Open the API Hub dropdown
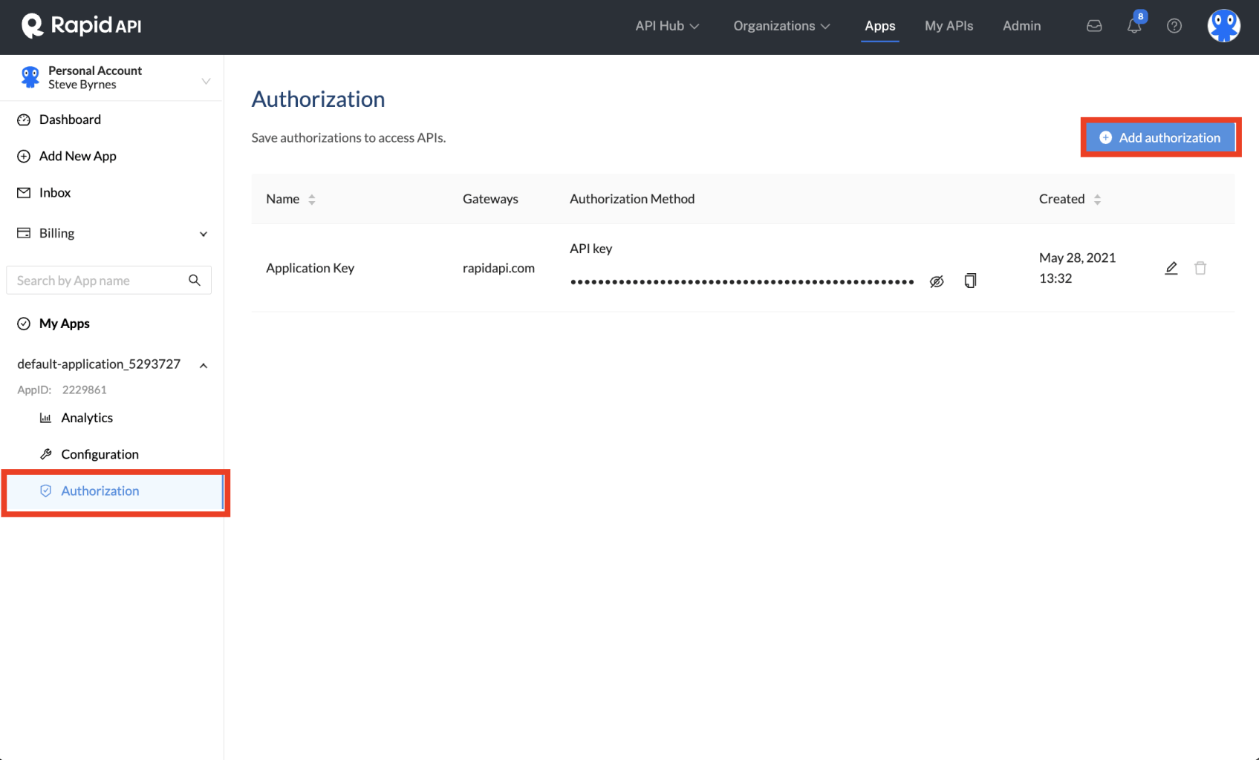The image size is (1259, 760). click(666, 25)
